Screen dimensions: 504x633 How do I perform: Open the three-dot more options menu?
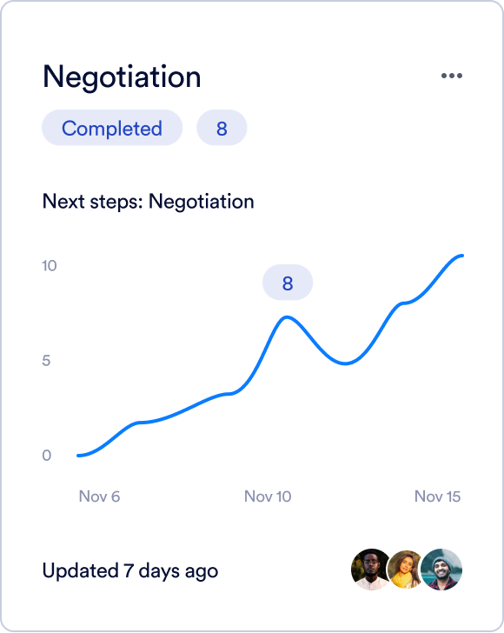click(x=452, y=76)
